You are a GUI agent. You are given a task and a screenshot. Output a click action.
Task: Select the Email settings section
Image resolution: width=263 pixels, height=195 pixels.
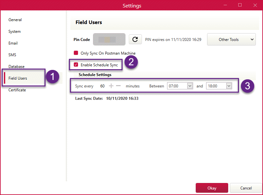click(x=13, y=43)
